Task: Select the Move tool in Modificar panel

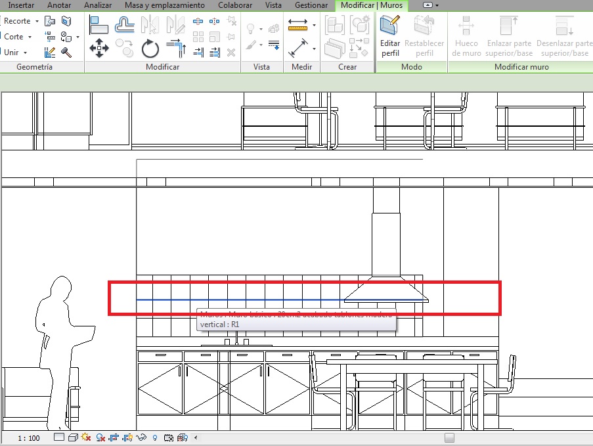Action: [99, 47]
